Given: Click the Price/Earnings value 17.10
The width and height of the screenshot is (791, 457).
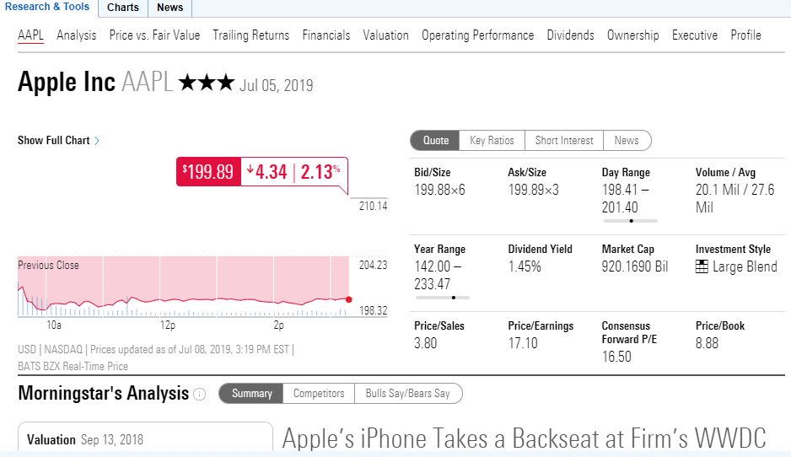Looking at the screenshot, I should [523, 343].
